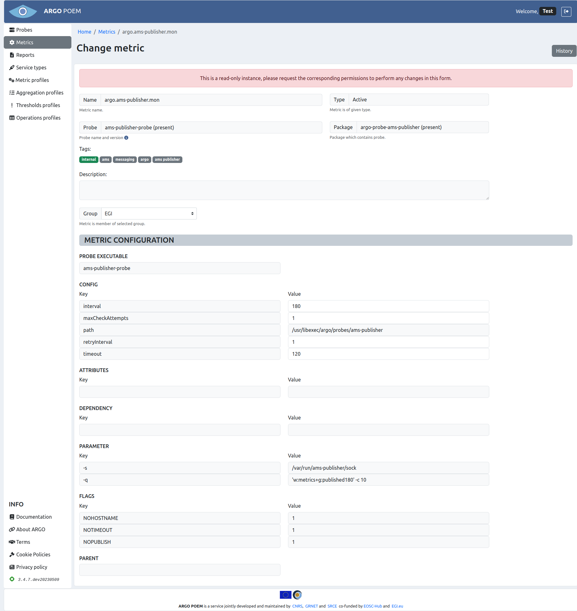Click the Reports document icon
Screen dimensions: 577x611
click(12, 55)
